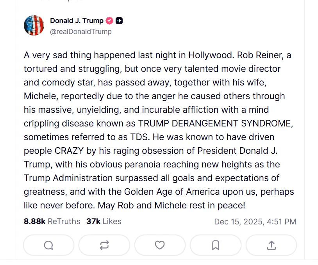Screen dimensions: 318x265
Task: Like the post with the heart icon
Action: (x=160, y=245)
